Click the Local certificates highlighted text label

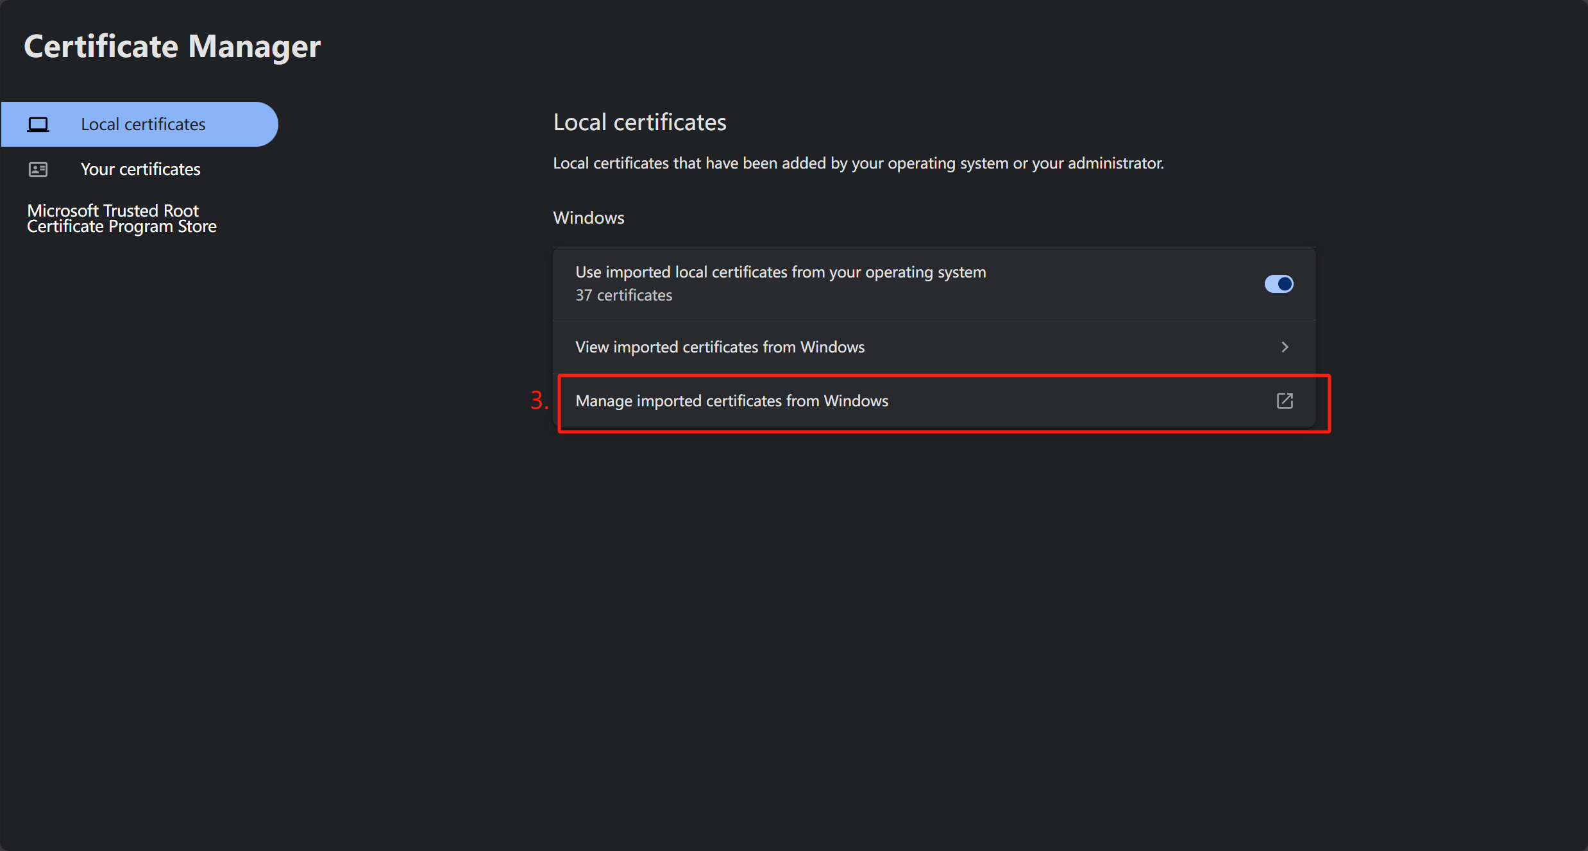[x=143, y=124]
